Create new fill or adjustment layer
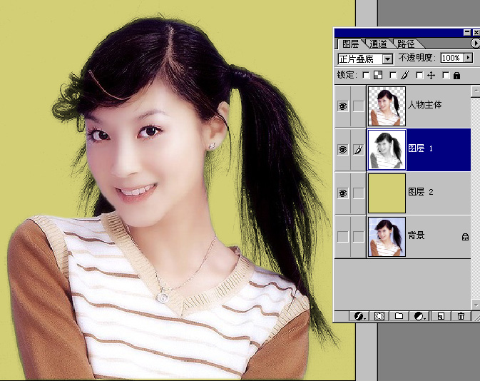The image size is (480, 381). pos(419,316)
